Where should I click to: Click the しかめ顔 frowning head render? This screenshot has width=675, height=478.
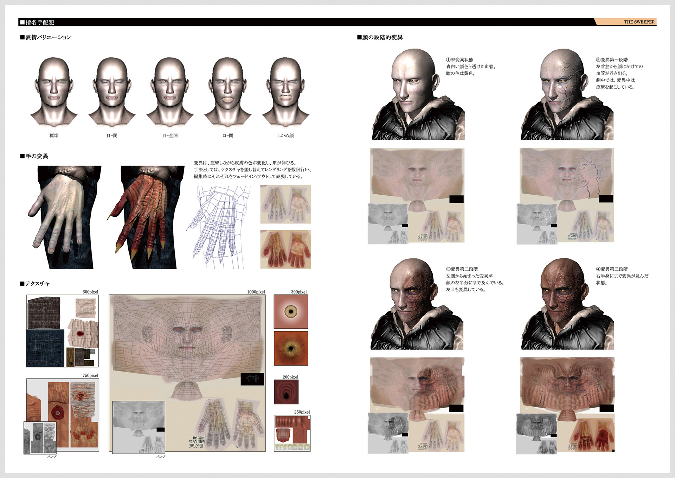(x=285, y=92)
